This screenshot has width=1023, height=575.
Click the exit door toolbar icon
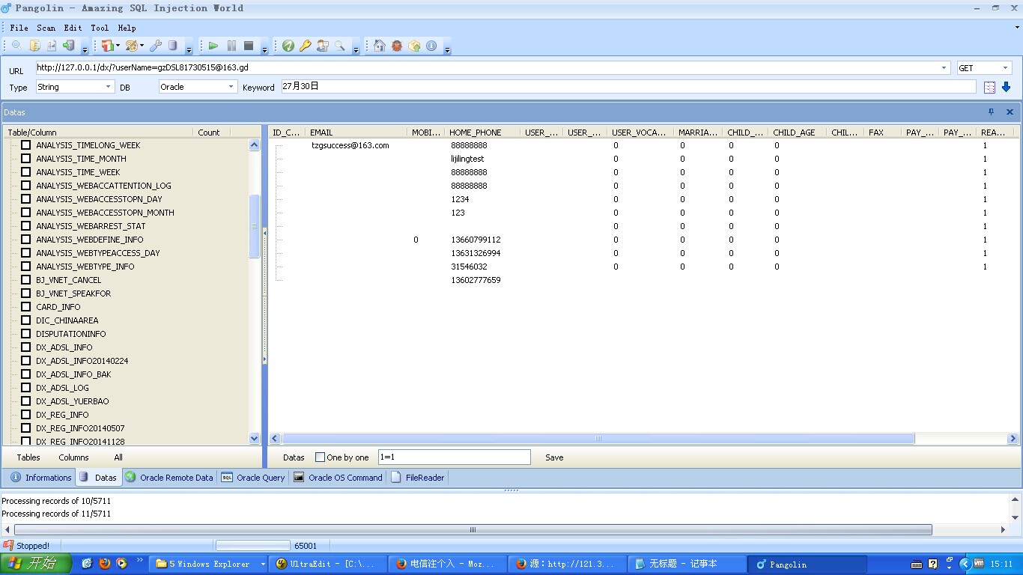pos(69,46)
